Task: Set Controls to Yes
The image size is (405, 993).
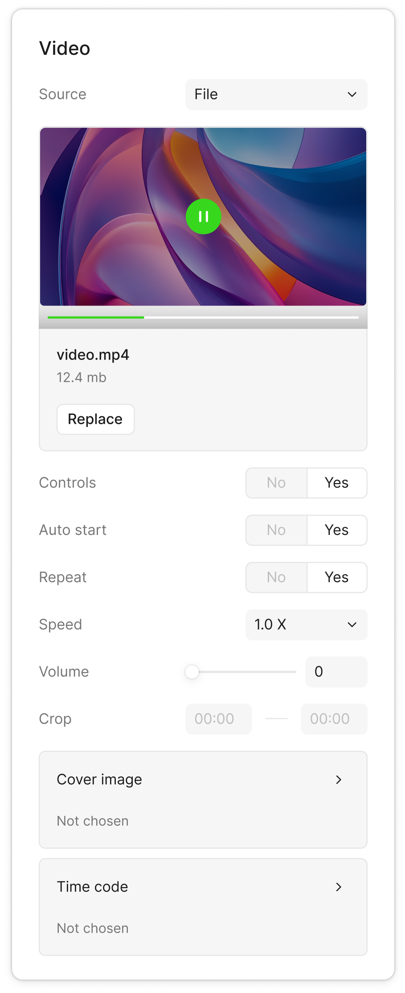Action: [337, 483]
